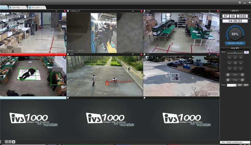Open the month field in the date display
Viewport: 251px width, 145px height.
pyautogui.click(x=225, y=16)
